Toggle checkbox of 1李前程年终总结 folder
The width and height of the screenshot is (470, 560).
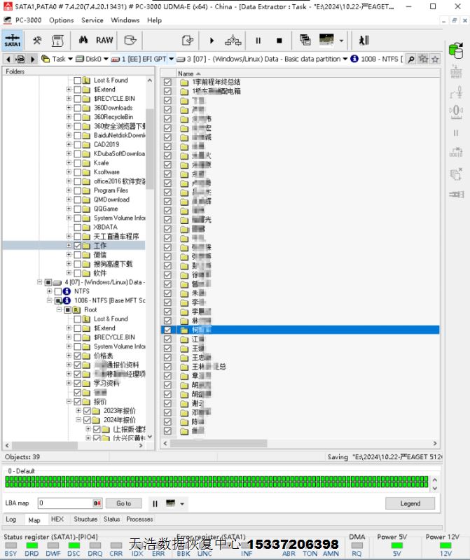click(x=167, y=82)
